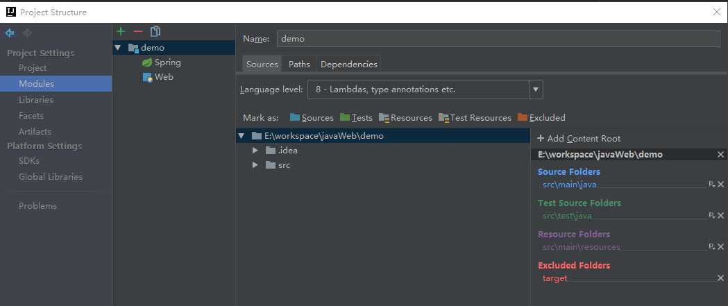The width and height of the screenshot is (728, 306).
Task: Switch to the Sources tab
Action: click(x=262, y=65)
